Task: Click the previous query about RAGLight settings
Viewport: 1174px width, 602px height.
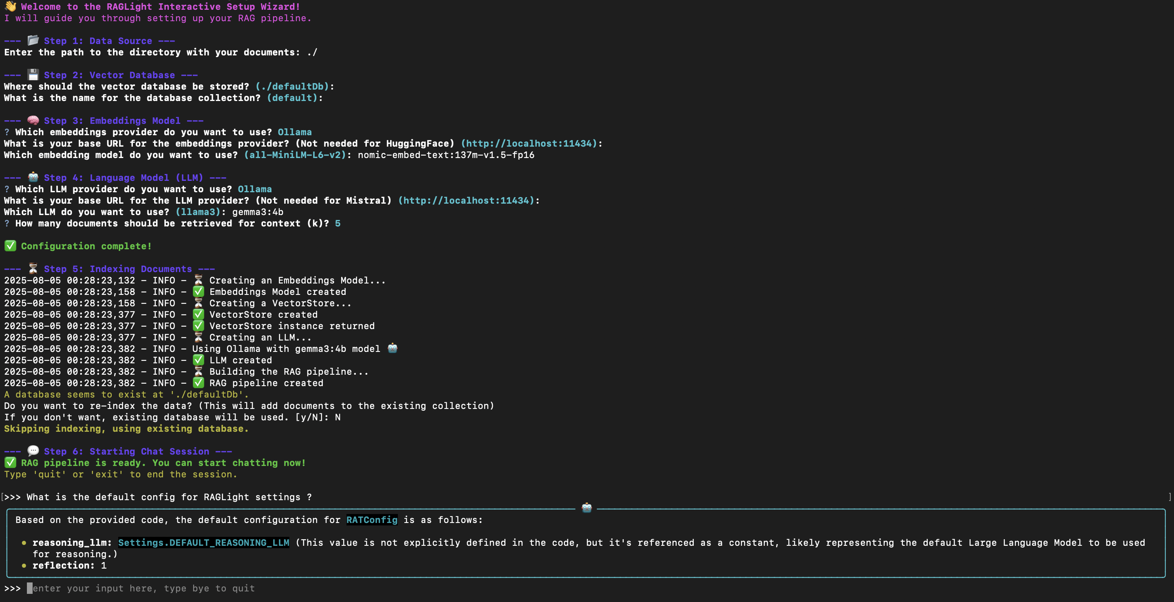Action: (169, 497)
